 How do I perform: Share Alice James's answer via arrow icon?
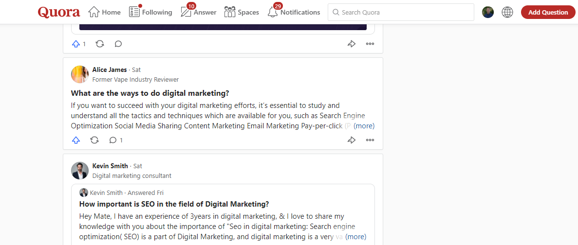click(352, 140)
